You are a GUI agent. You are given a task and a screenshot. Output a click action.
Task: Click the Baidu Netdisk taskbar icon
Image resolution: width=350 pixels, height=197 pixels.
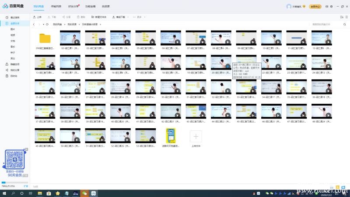pos(94,193)
